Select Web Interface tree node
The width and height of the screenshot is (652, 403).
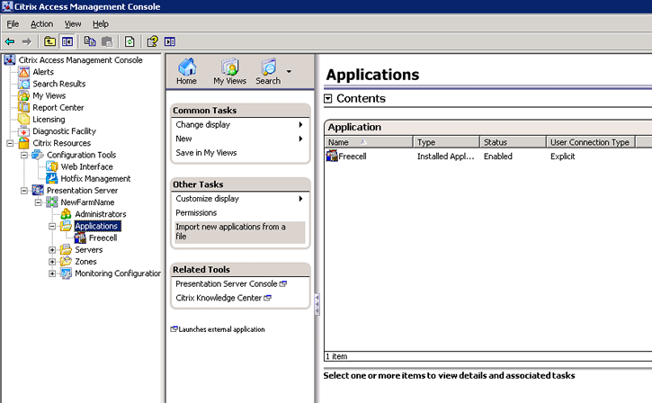tap(87, 166)
